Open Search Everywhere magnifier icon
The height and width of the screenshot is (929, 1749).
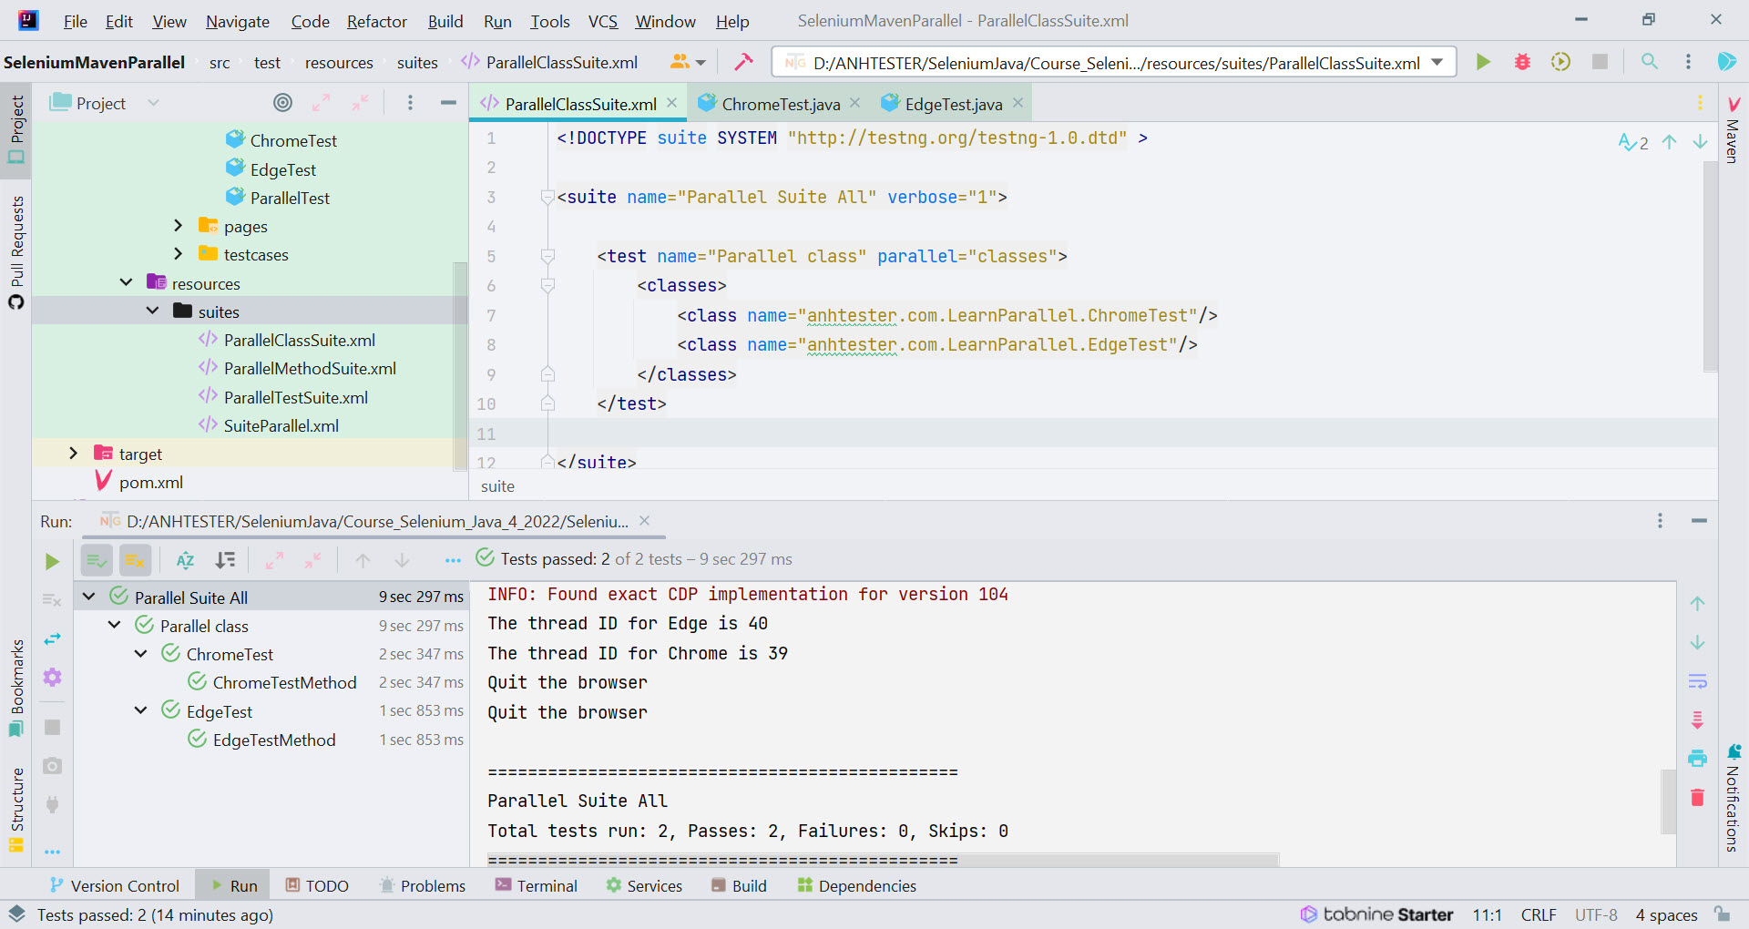point(1649,62)
